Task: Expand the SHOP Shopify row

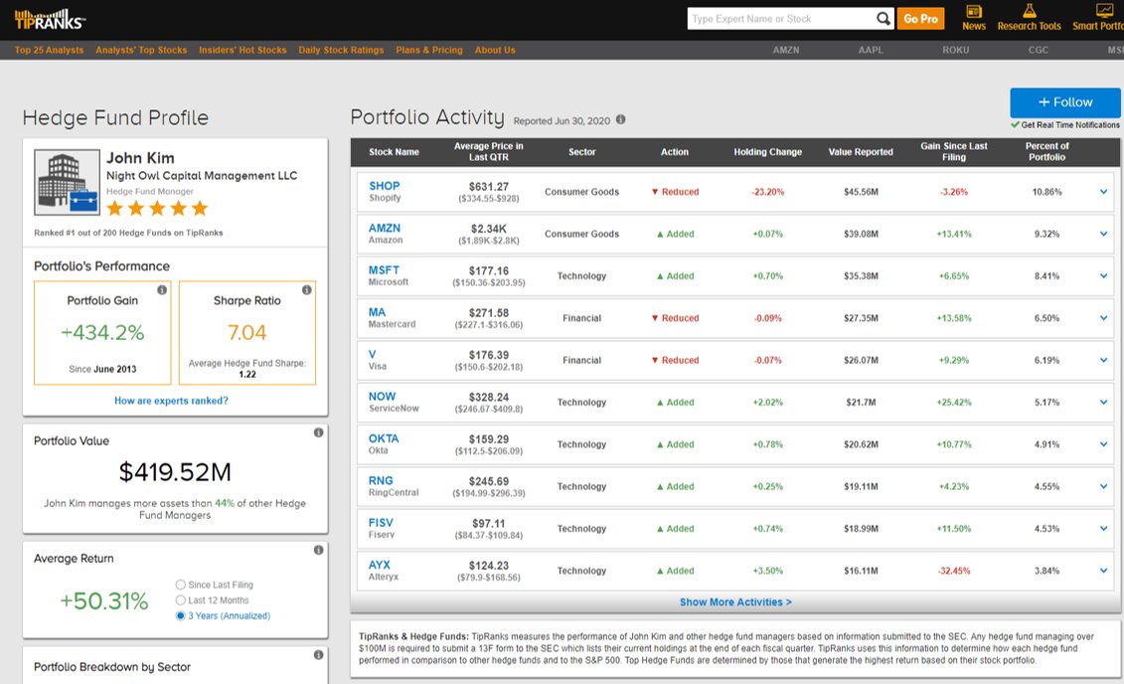Action: point(1104,192)
